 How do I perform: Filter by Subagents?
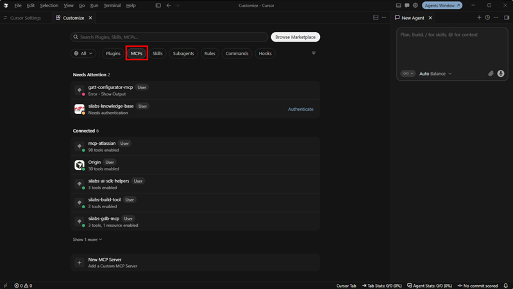(183, 53)
